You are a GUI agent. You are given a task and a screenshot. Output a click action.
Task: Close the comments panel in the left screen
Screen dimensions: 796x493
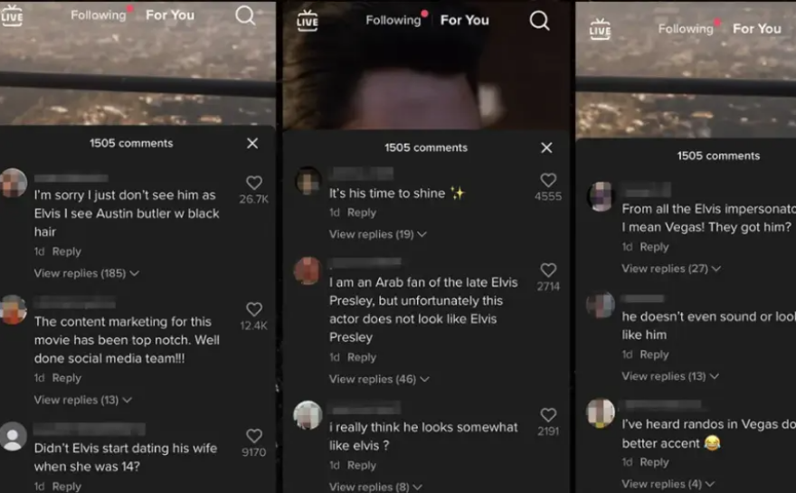click(252, 143)
